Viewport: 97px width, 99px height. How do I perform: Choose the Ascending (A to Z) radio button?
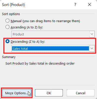click(x=7, y=27)
